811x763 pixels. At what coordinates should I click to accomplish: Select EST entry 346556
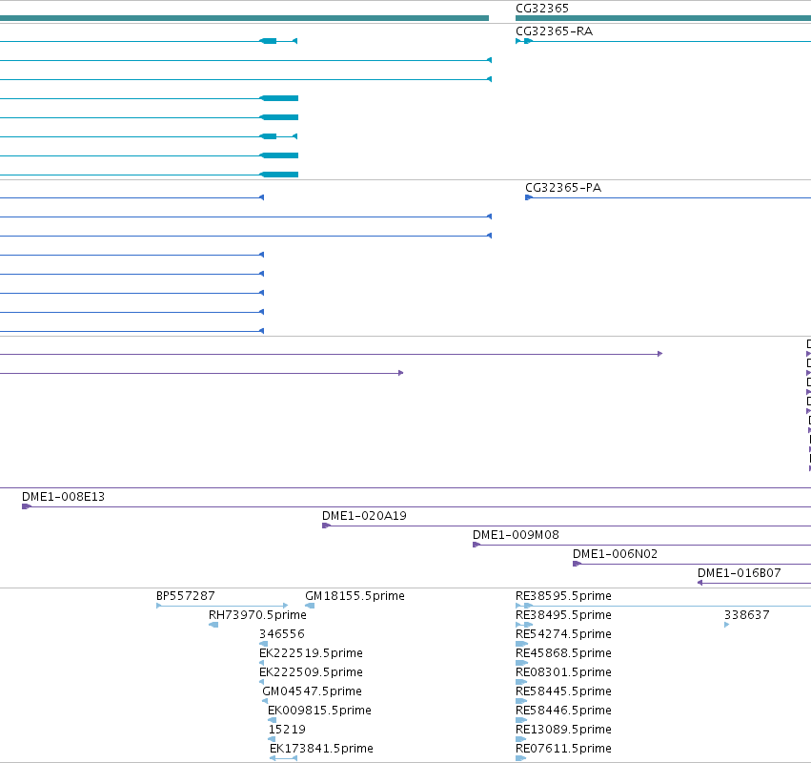pos(282,634)
